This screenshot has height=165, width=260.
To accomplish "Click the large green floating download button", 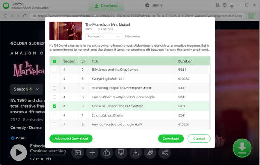I will click(x=242, y=148).
